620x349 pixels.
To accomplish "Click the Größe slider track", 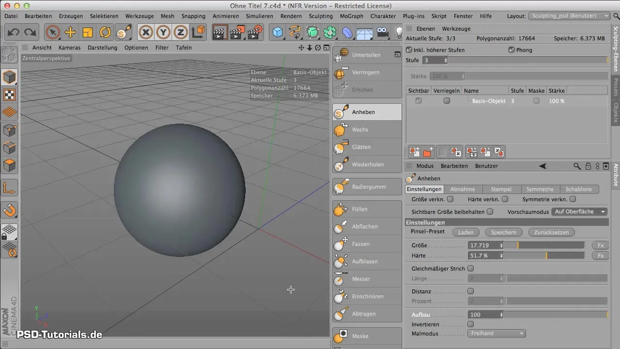I will pyautogui.click(x=545, y=245).
